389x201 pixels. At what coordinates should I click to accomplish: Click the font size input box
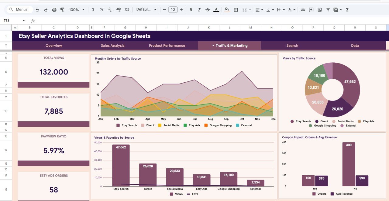[x=173, y=9]
